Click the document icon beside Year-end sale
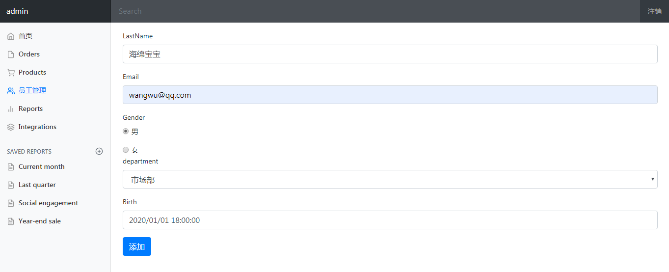This screenshot has height=272, width=669. coord(11,221)
